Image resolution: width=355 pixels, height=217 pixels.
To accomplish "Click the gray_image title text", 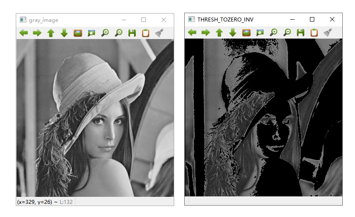I will pyautogui.click(x=43, y=20).
